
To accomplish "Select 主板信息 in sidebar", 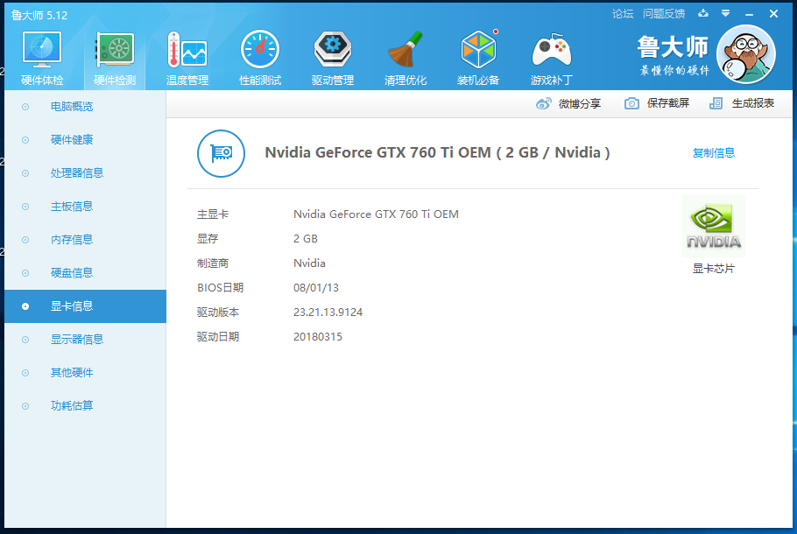I will coord(86,207).
